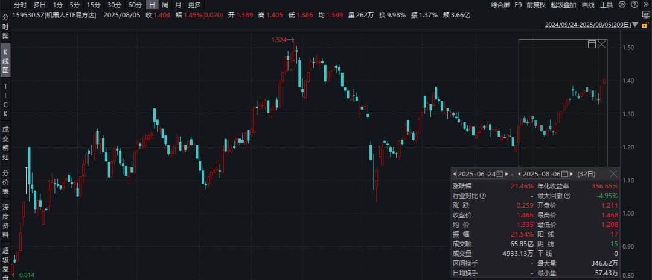The width and height of the screenshot is (652, 280).
Task: Select the 5分 period tab
Action: click(75, 5)
